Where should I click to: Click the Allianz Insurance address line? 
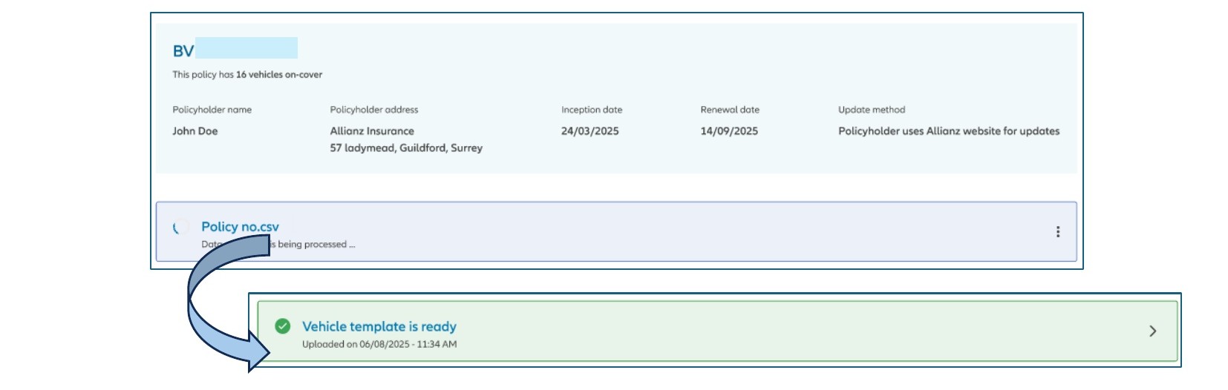[372, 131]
